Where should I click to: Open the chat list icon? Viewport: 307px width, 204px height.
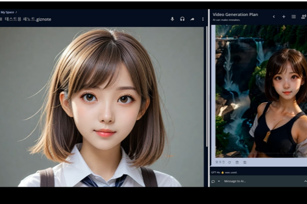pos(294,17)
